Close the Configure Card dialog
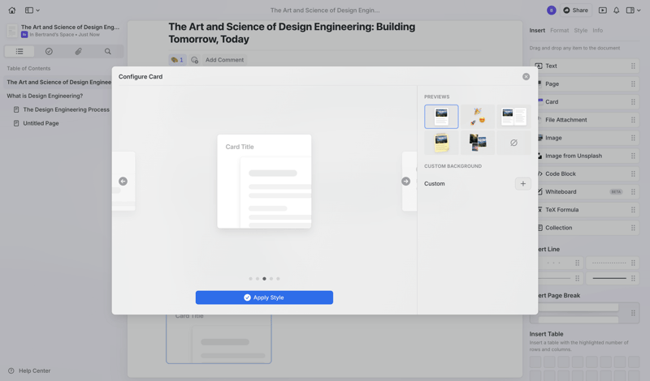The width and height of the screenshot is (650, 381). pyautogui.click(x=526, y=76)
